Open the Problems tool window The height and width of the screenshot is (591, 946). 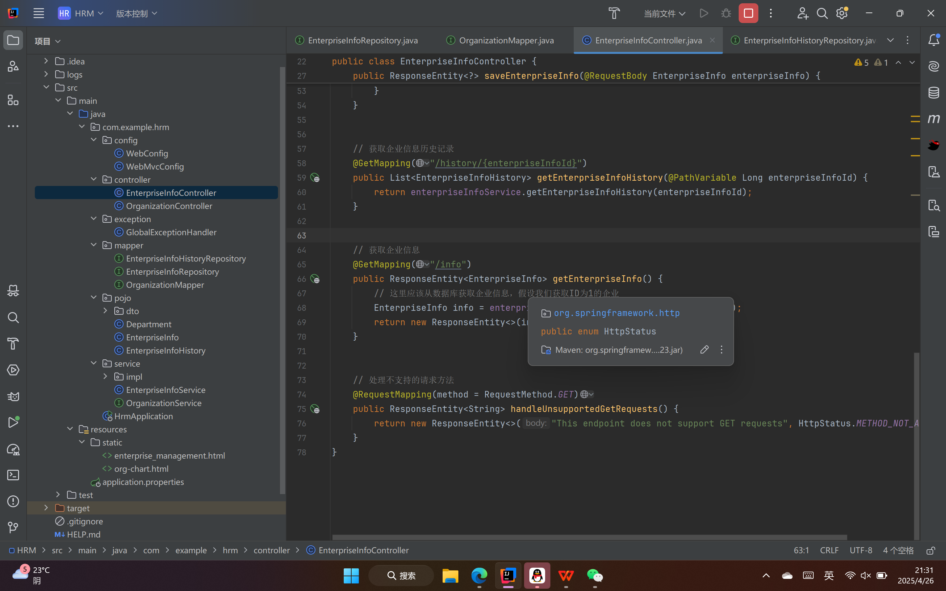[13, 501]
